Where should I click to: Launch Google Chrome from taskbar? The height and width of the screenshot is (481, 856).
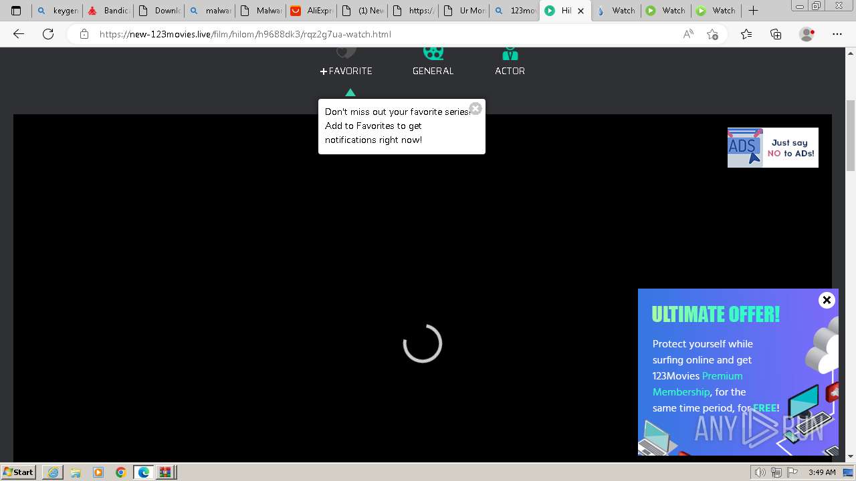[x=120, y=472]
